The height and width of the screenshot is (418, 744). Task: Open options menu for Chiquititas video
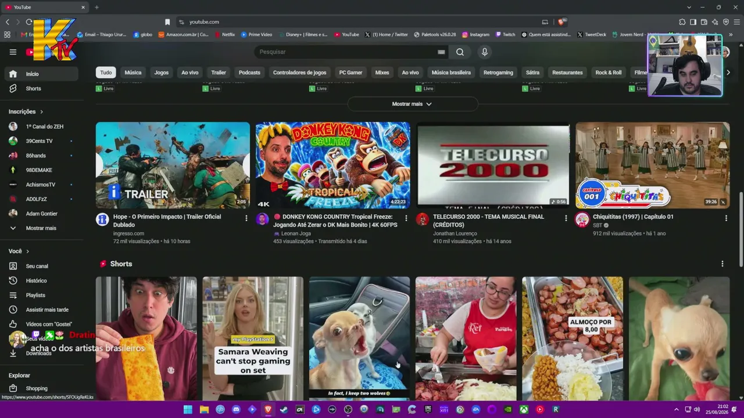[726, 218]
